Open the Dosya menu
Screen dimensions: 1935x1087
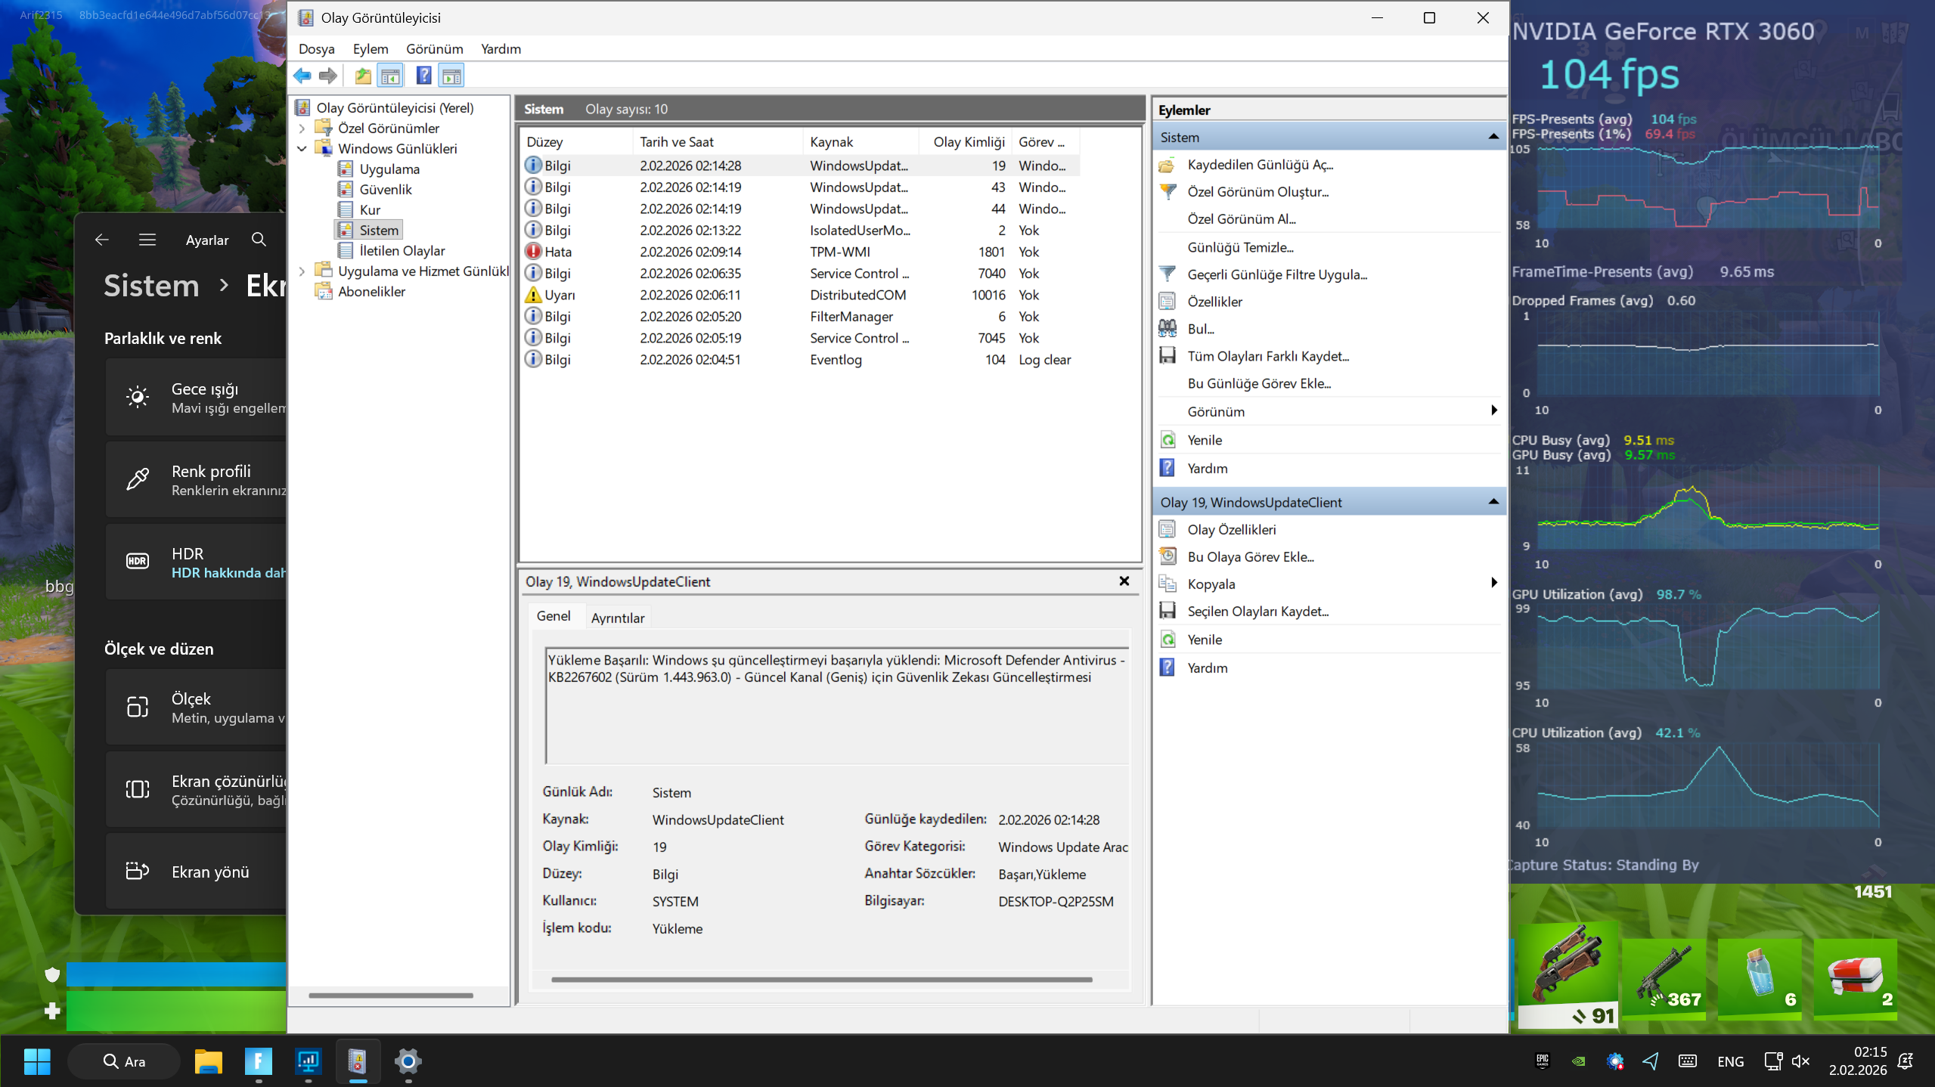[x=316, y=49]
